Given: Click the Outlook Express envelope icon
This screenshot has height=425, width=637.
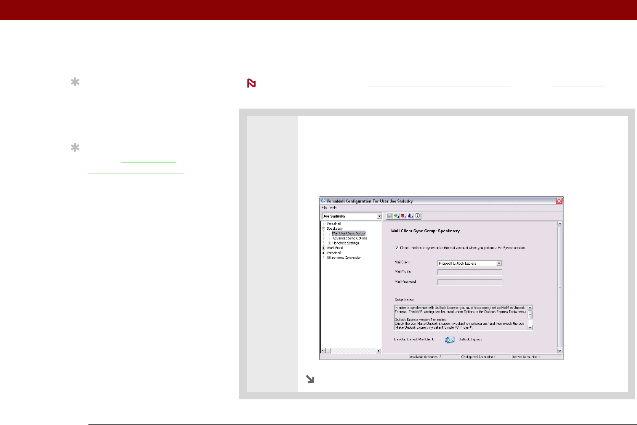Looking at the screenshot, I should [450, 340].
